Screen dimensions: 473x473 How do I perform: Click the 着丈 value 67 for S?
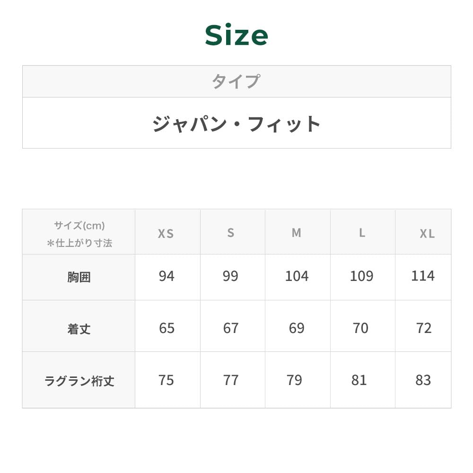(231, 328)
